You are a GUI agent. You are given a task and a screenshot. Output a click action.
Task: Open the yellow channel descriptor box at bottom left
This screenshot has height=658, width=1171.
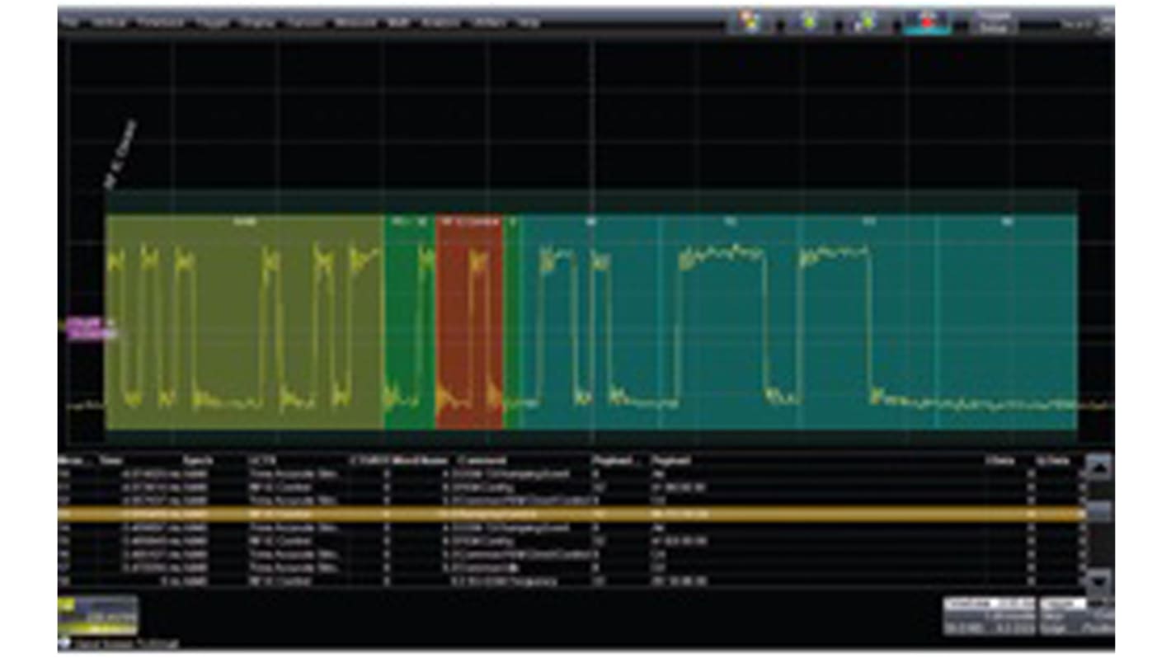(97, 614)
